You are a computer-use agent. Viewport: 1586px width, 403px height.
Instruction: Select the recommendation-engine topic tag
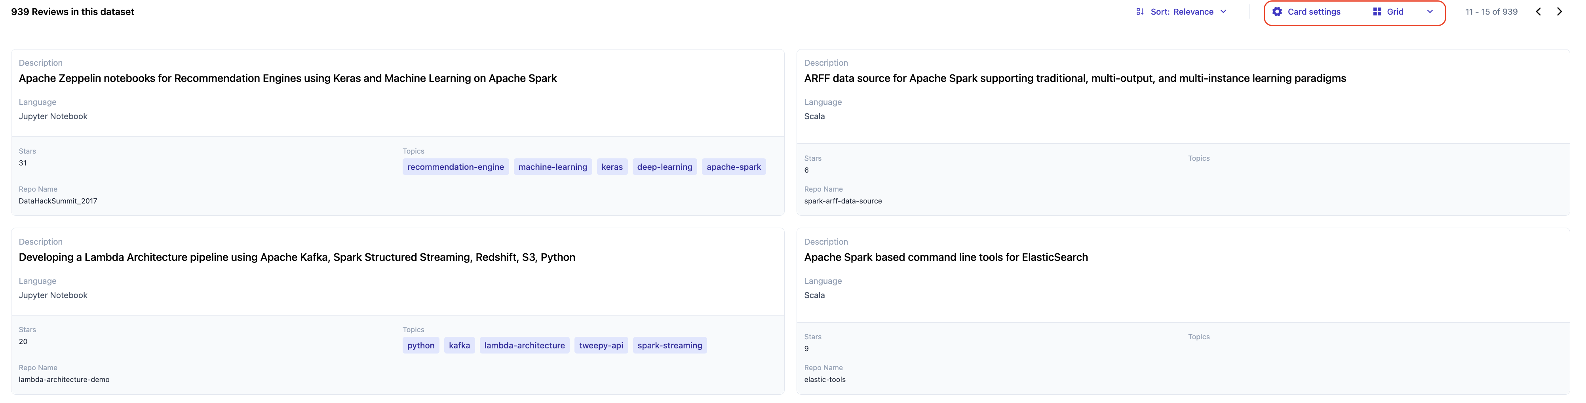pos(455,167)
